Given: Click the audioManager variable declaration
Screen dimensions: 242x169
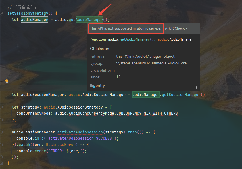Looking at the screenshot, I should [35, 20].
